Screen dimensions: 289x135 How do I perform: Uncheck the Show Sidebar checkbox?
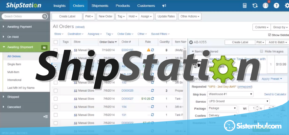click(x=269, y=35)
